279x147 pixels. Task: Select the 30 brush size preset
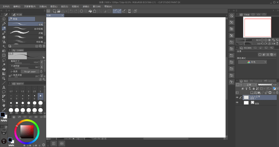point(40,103)
